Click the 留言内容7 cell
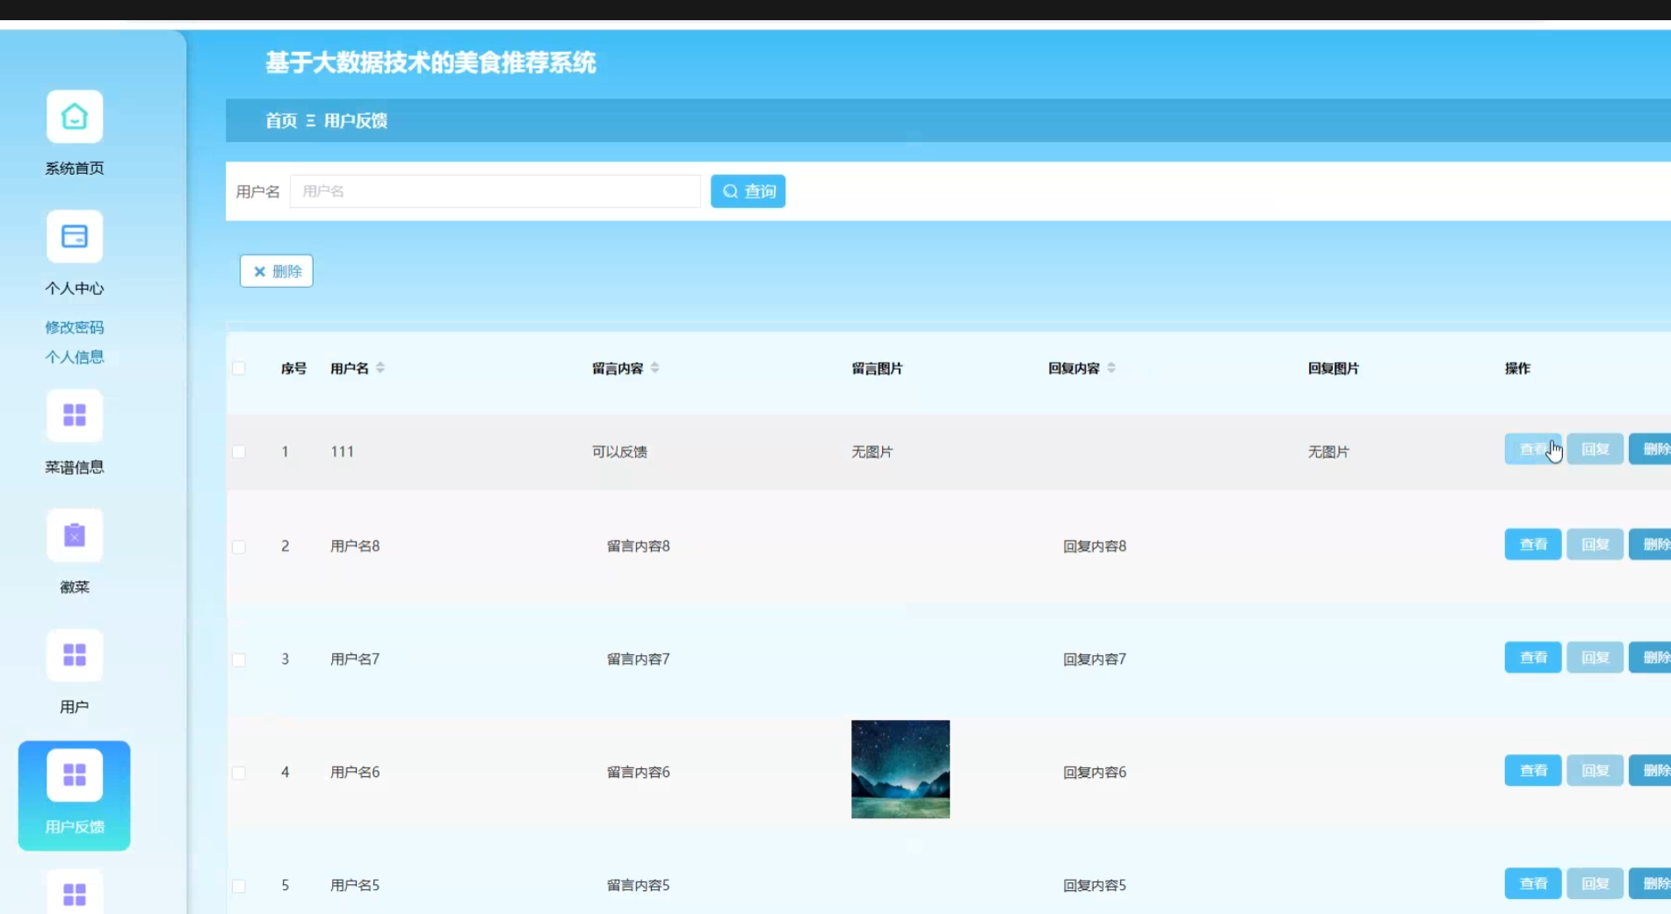This screenshot has width=1671, height=914. pos(639,659)
